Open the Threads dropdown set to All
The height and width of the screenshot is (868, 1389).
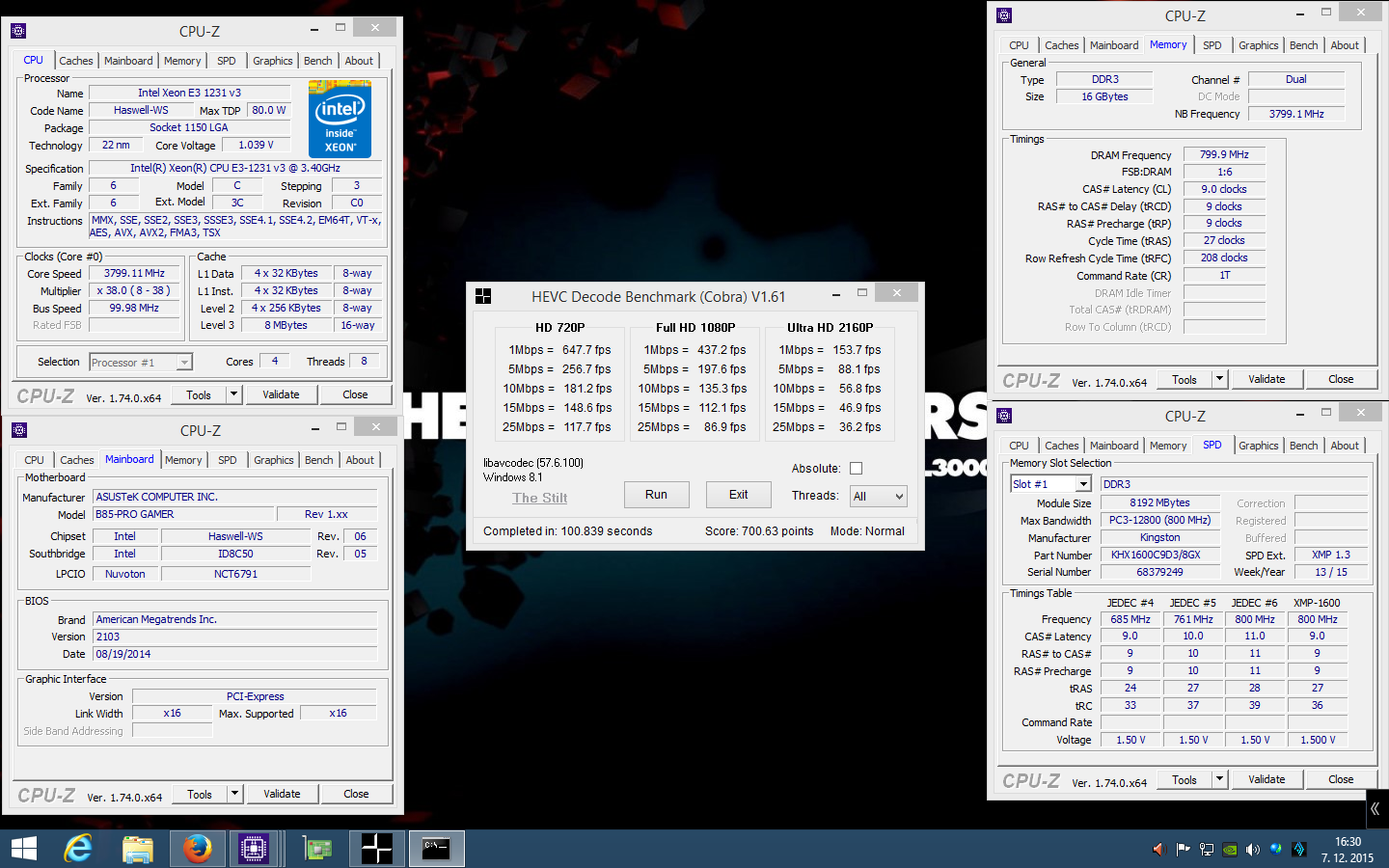coord(879,497)
